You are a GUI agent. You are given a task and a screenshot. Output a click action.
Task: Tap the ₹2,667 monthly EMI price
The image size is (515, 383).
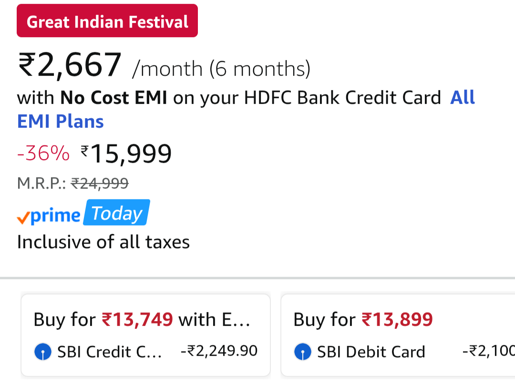click(70, 65)
